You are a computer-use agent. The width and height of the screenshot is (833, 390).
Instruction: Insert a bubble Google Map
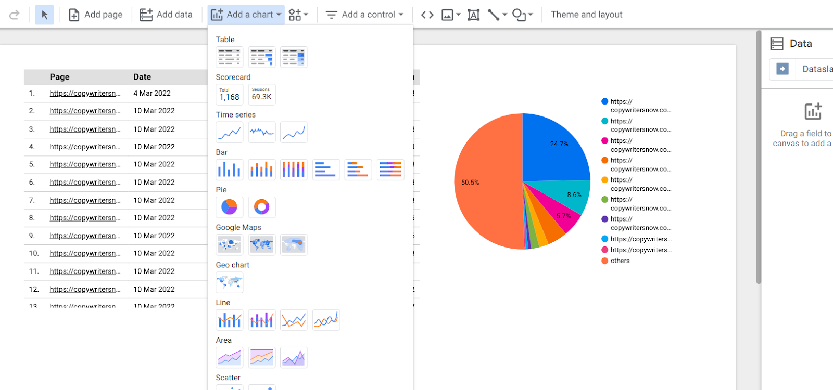pos(230,244)
